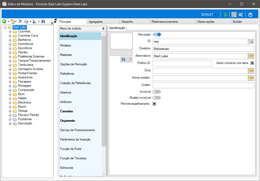The height and width of the screenshot is (181, 260).
Task: Open the help question mark icon
Action: (x=250, y=15)
